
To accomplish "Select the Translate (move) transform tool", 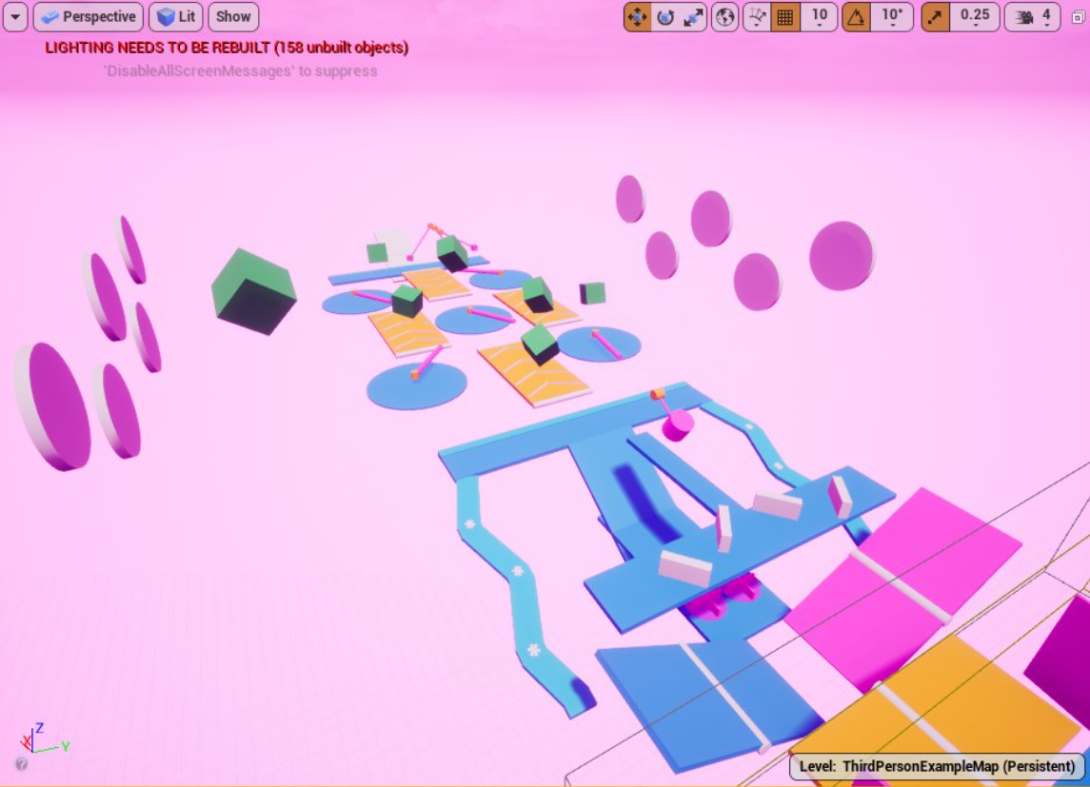I will 638,17.
